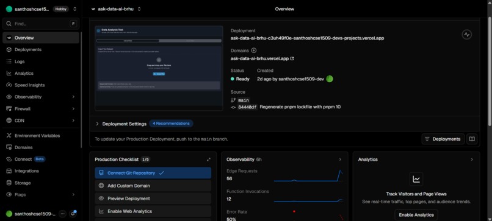Click the Logs list icon in sidebar
The image size is (492, 221).
pos(9,61)
